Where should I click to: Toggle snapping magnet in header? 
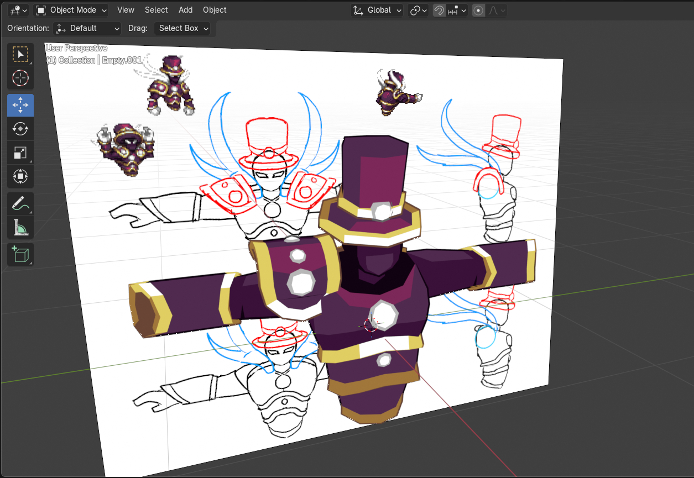(439, 10)
